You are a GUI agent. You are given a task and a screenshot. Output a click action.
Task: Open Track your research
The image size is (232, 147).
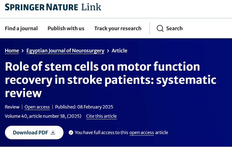[118, 28]
